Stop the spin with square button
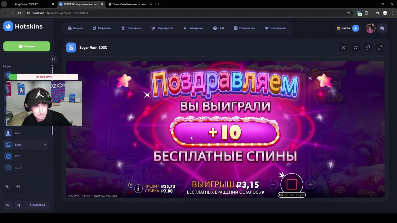Screen dimensions: 397x223 (x=292, y=184)
